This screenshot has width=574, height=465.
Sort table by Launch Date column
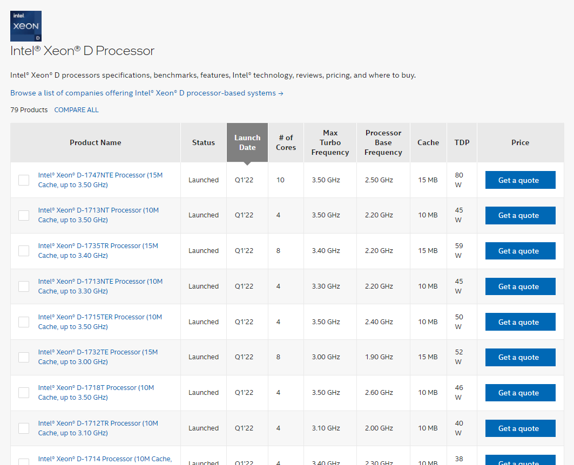[x=247, y=142]
